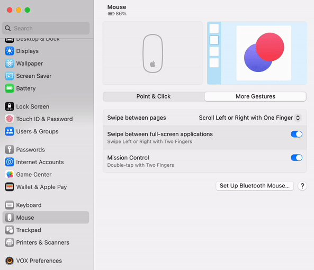Click the Swipe between pages label

click(x=137, y=118)
